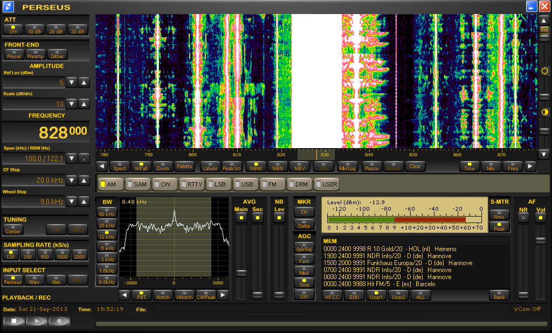552x333 pixels.
Task: Enable the Preamp front-end toggle
Action: pos(36,54)
